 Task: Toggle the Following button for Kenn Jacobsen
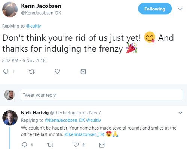pyautogui.click(x=155, y=9)
